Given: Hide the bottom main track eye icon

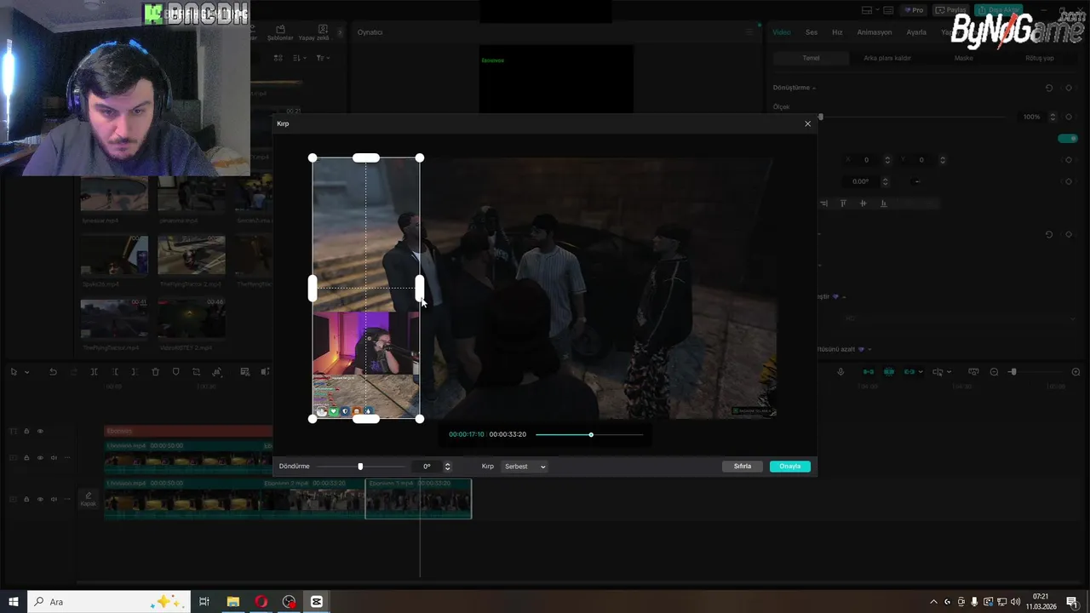Looking at the screenshot, I should tap(39, 499).
